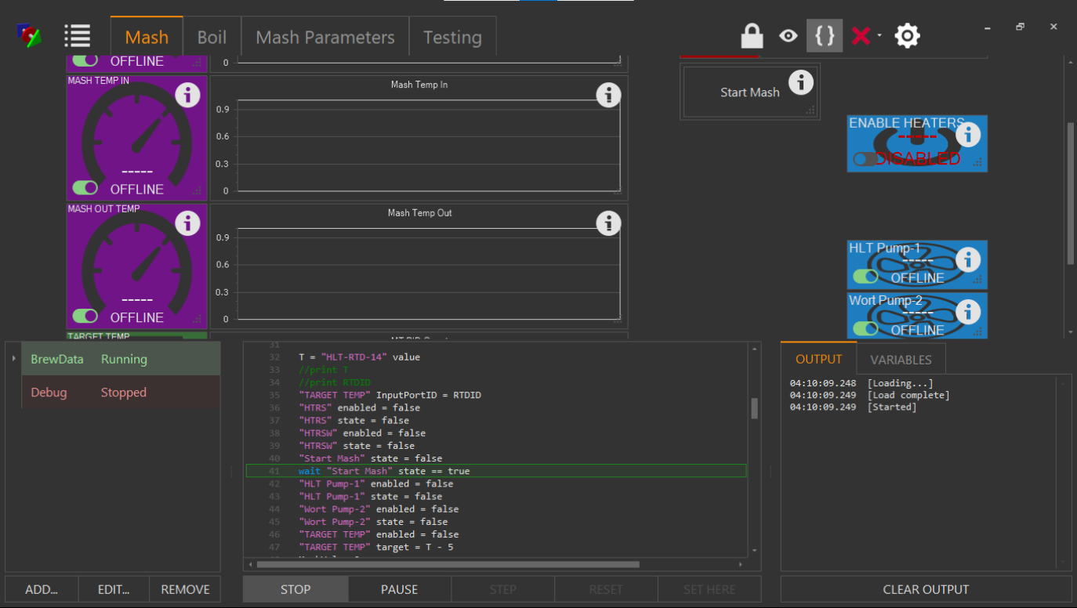1077x608 pixels.
Task: Toggle the Wort Pump-2 switch
Action: click(865, 328)
